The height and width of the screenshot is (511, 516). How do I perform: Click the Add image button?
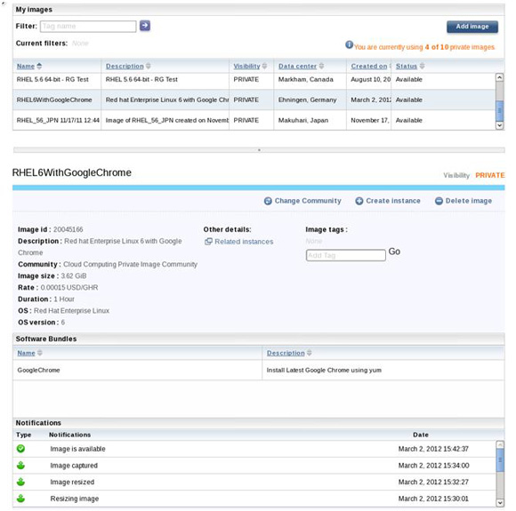(x=472, y=27)
